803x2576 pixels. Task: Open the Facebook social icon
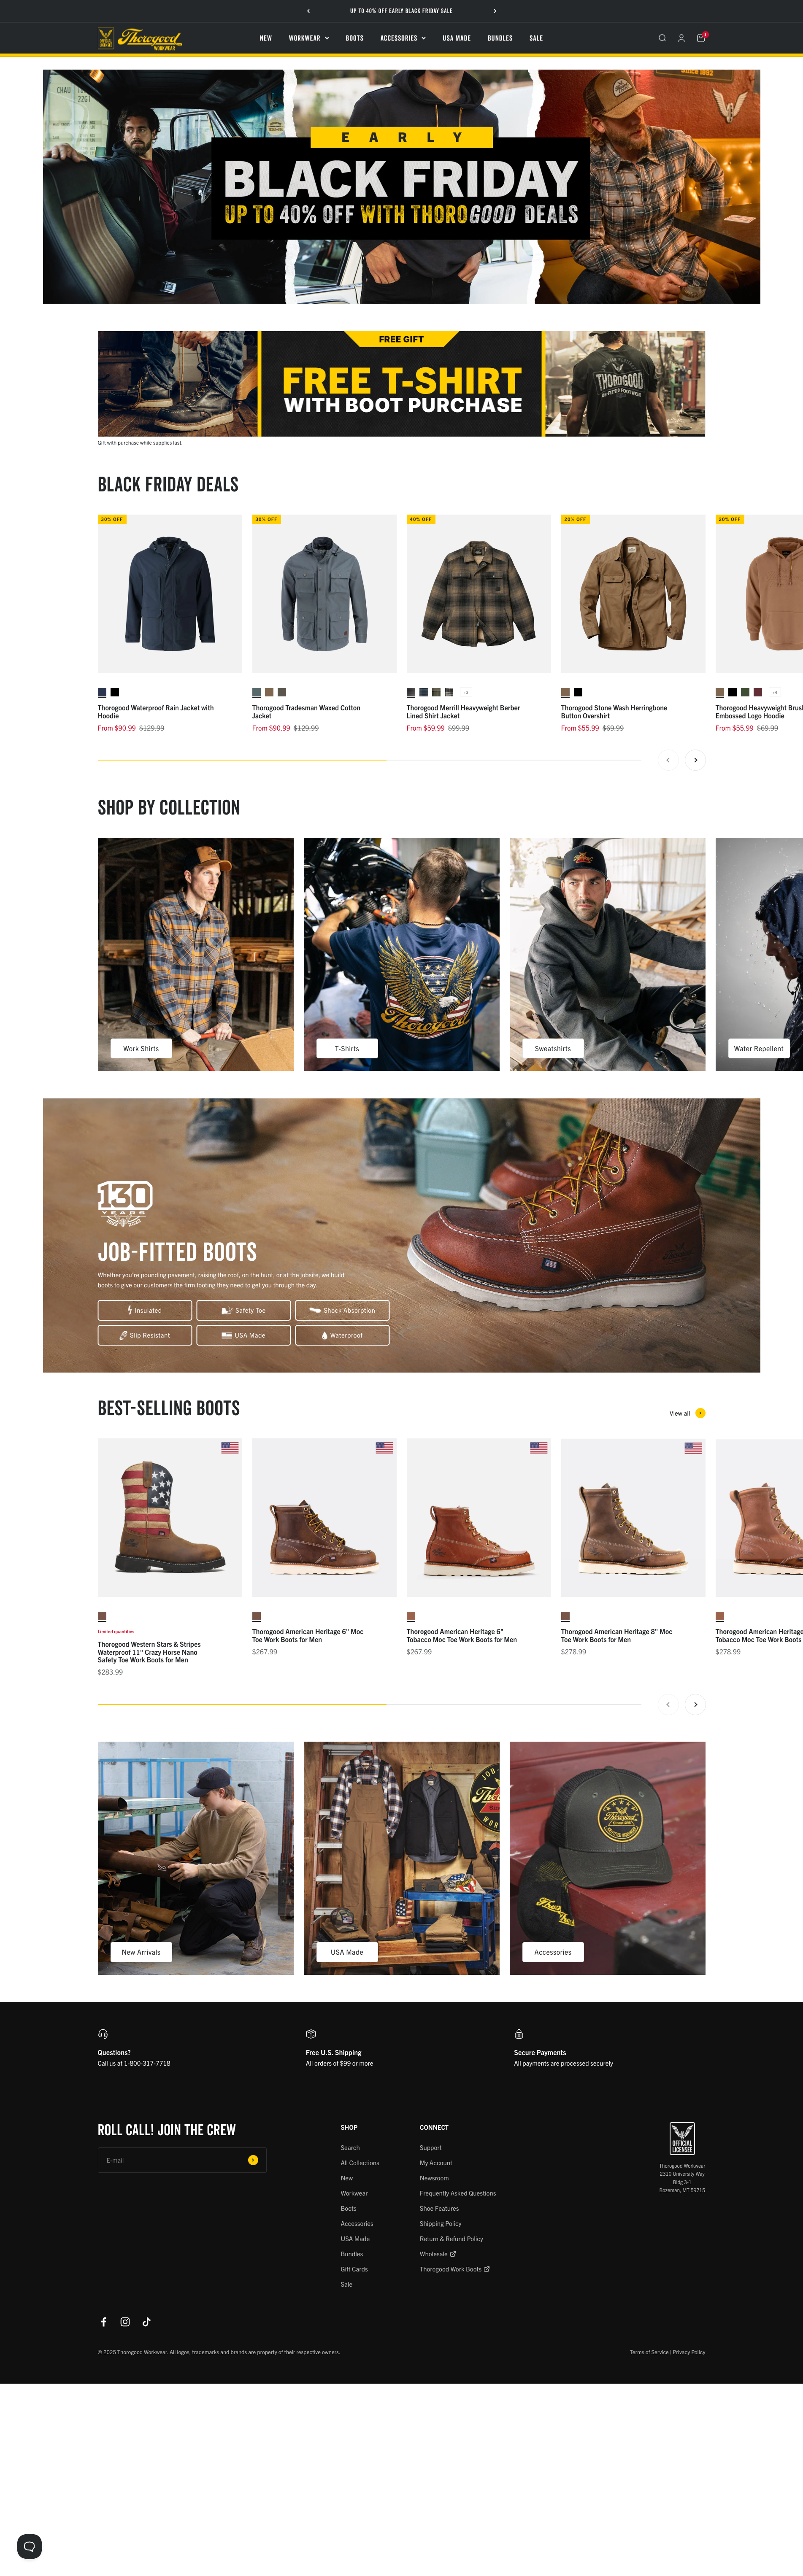click(103, 2321)
